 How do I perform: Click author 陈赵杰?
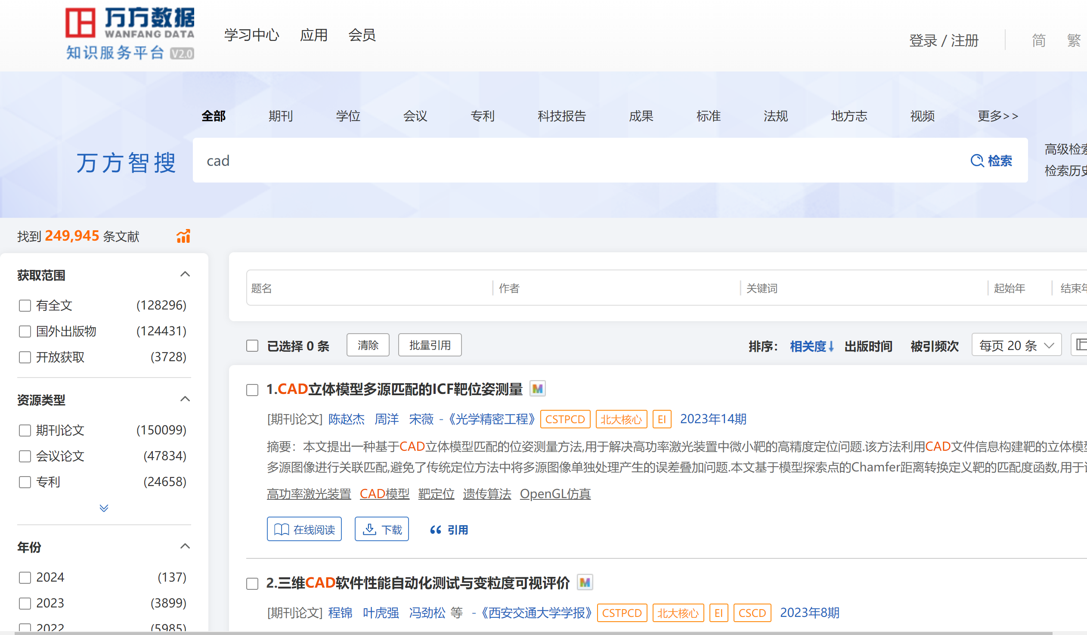click(x=347, y=419)
